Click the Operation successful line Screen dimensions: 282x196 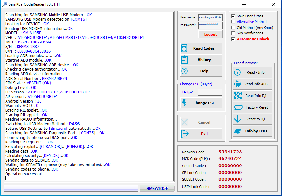[x=24, y=174]
